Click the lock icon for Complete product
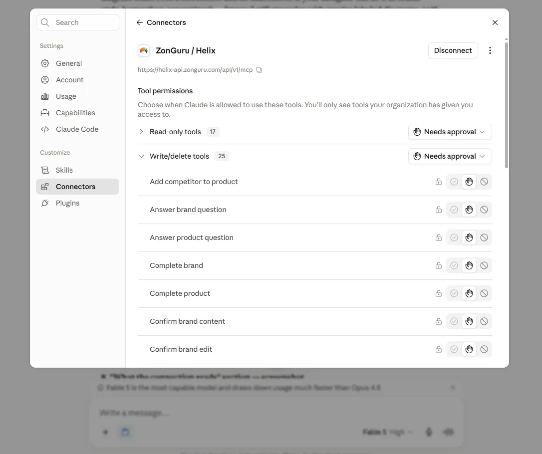This screenshot has width=542, height=454. [439, 294]
